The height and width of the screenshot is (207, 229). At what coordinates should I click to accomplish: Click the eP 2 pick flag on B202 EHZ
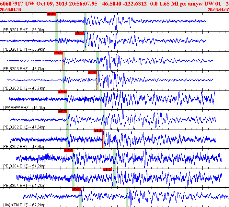[63, 111]
